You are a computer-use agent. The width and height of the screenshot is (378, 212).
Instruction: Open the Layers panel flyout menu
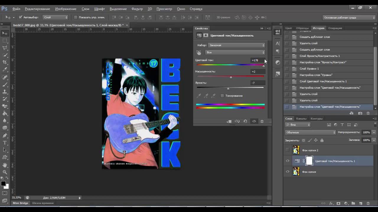point(375,118)
